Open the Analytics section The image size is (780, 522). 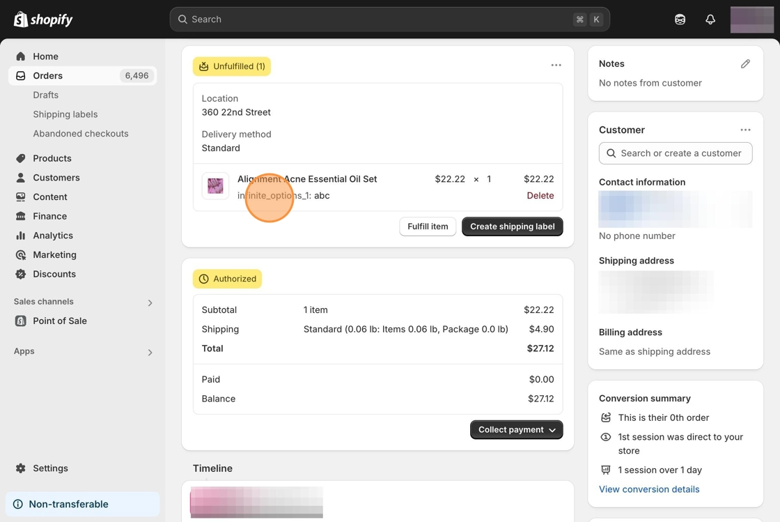52,236
